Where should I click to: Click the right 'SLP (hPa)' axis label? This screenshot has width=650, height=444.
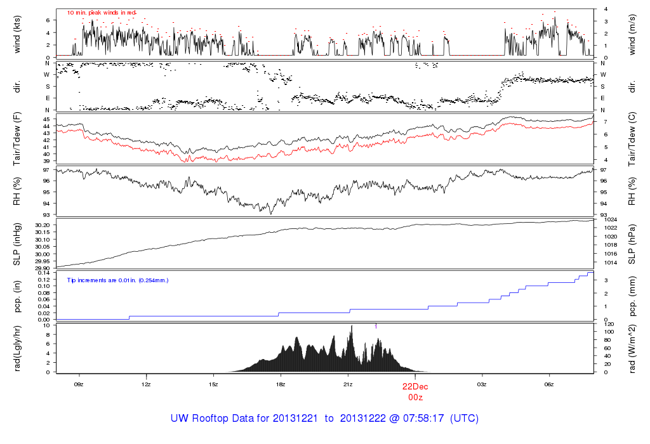pyautogui.click(x=632, y=244)
